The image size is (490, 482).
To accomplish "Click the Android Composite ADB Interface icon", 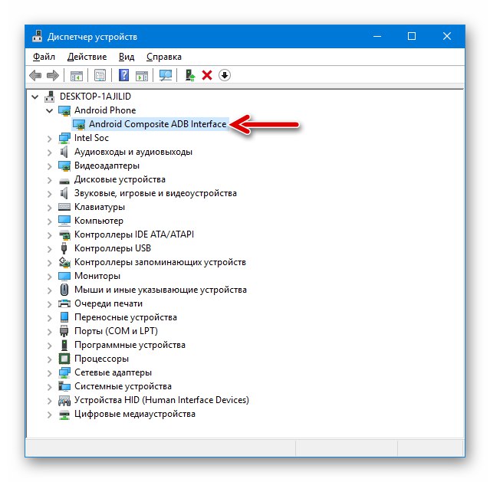I will pyautogui.click(x=79, y=124).
